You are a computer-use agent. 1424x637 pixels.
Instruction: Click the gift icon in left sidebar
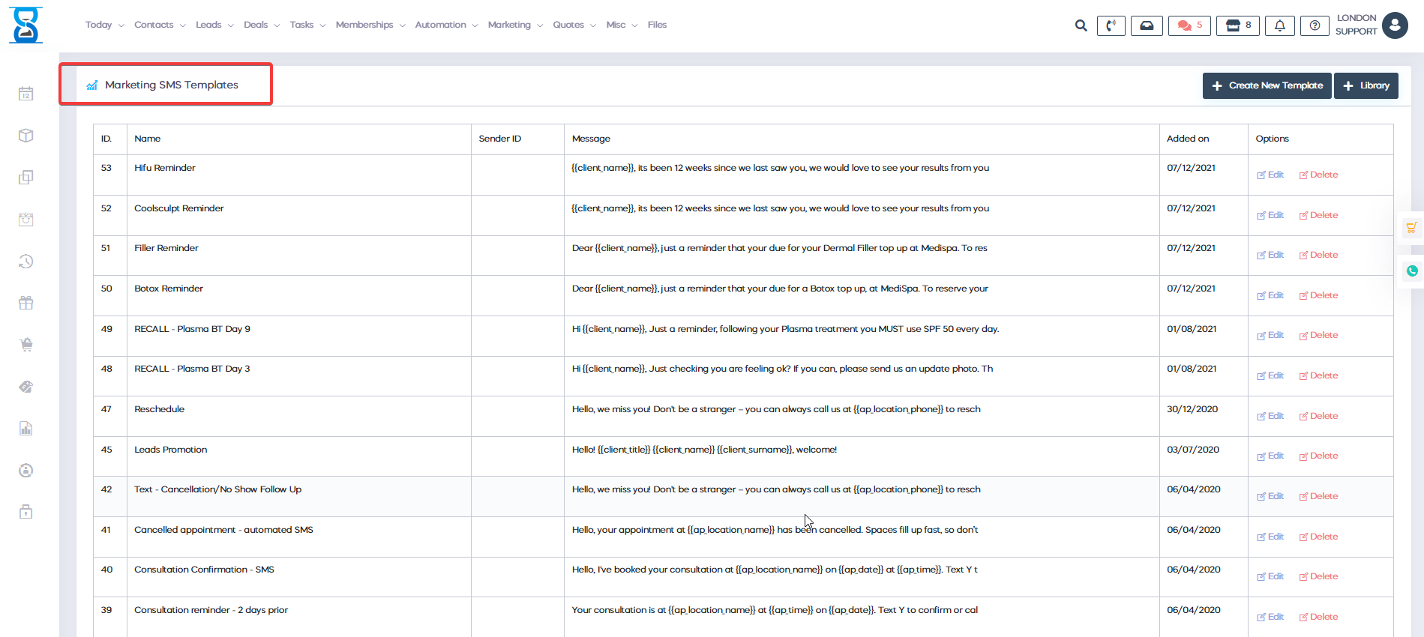tap(26, 303)
